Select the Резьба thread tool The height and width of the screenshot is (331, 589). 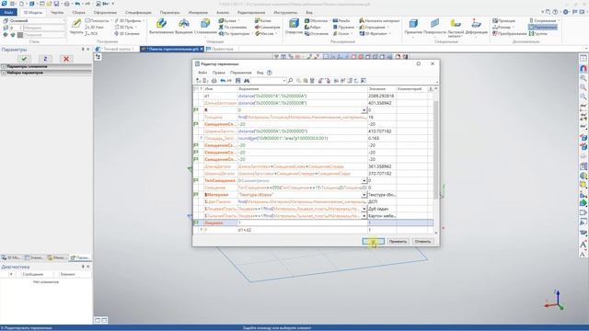(x=341, y=20)
